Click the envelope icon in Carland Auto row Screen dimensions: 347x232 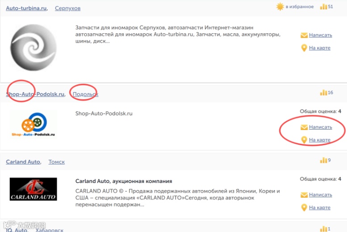(304, 195)
